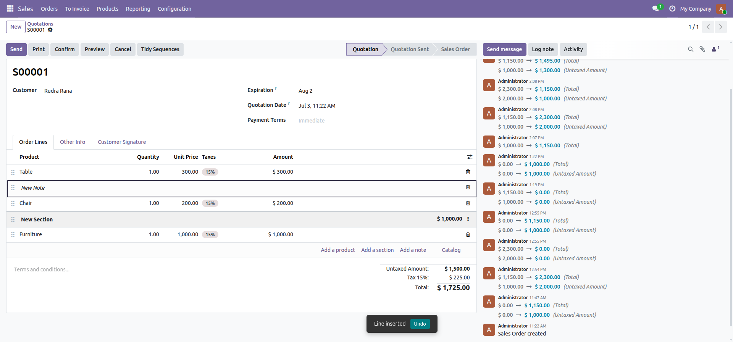Viewport: 733px width, 342px height.
Task: Open New Section three-dot options menu
Action: click(468, 219)
